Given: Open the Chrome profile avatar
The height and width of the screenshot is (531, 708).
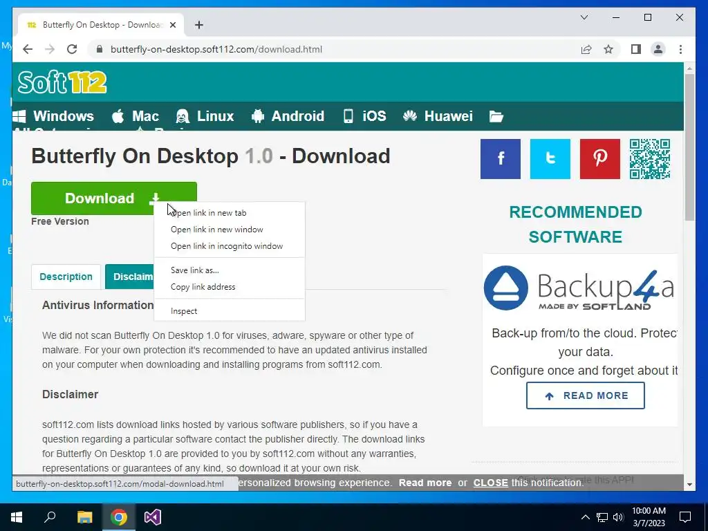Looking at the screenshot, I should [658, 49].
